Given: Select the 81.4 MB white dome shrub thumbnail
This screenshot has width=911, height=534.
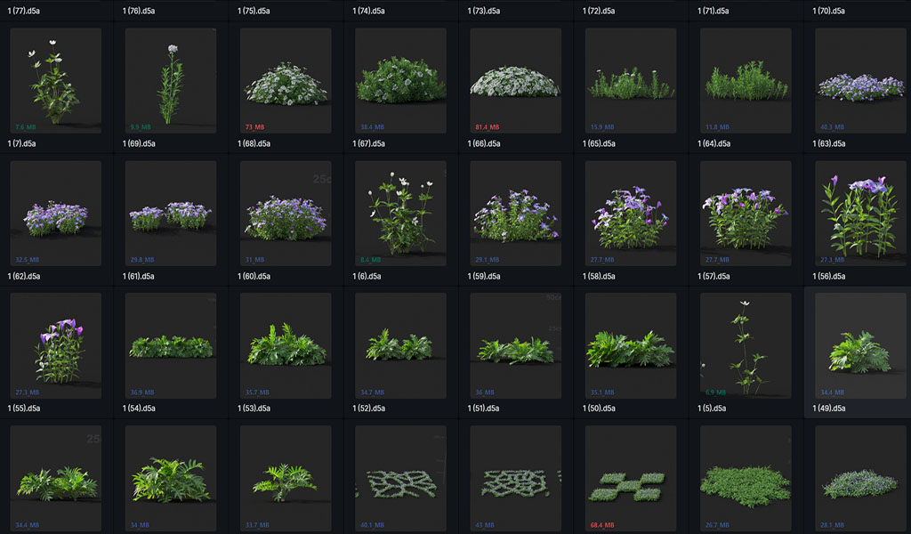Looking at the screenshot, I should pos(515,80).
